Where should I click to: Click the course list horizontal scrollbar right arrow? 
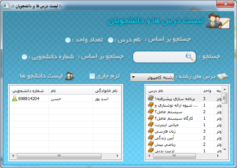tap(218, 156)
